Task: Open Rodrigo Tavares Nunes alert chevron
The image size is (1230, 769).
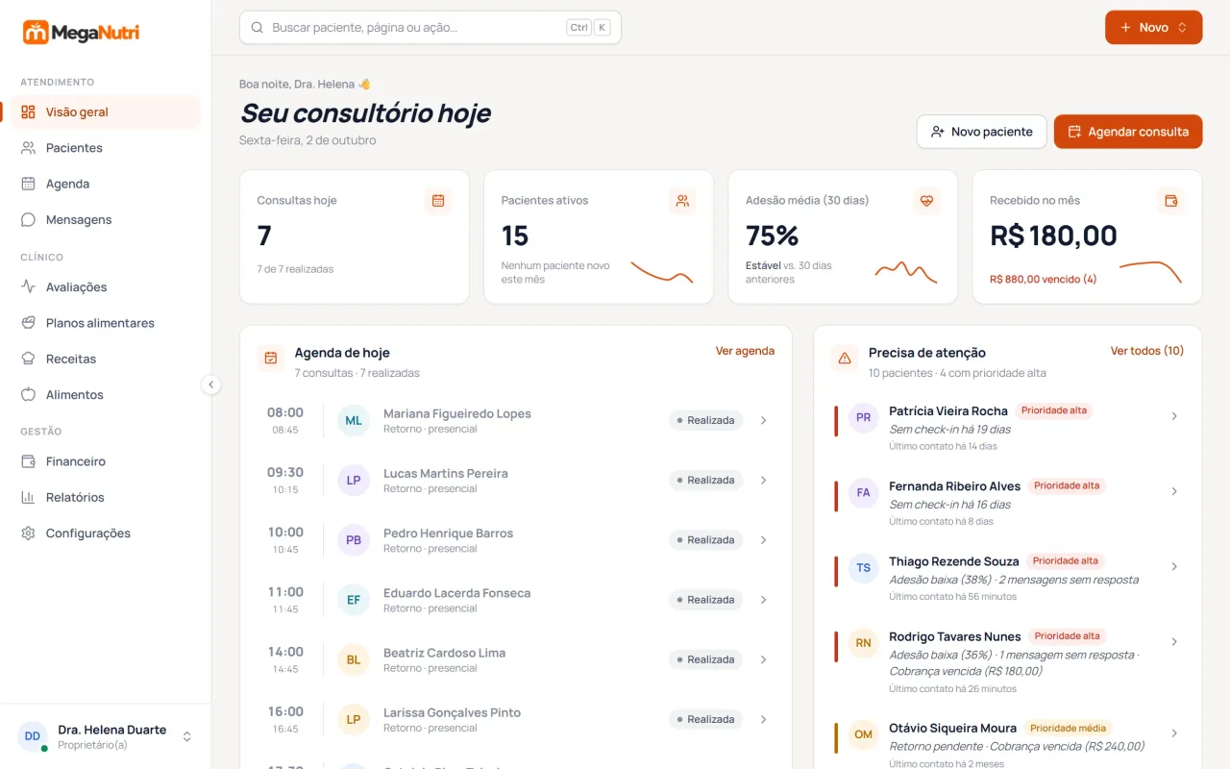Action: click(x=1174, y=642)
